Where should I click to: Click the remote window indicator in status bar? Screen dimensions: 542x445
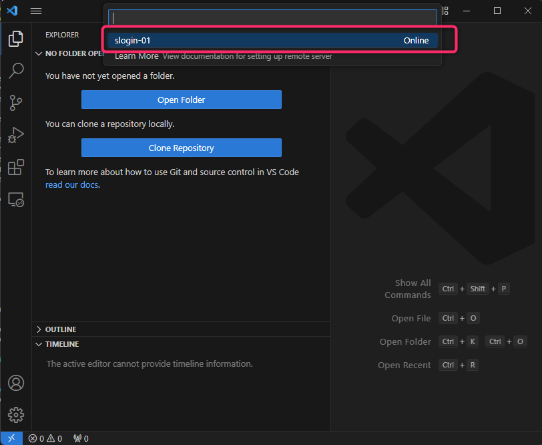pos(11,438)
